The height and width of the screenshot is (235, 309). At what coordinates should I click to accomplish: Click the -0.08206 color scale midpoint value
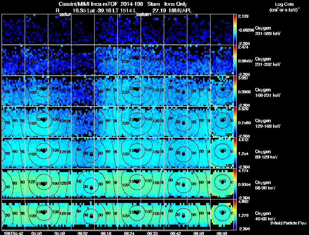coord(246,30)
